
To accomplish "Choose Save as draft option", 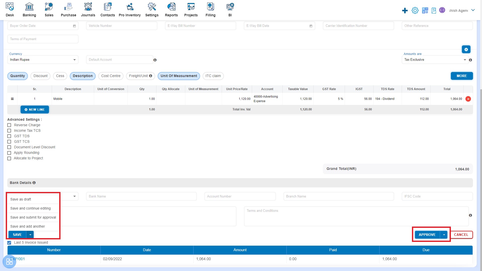I will click(33, 199).
